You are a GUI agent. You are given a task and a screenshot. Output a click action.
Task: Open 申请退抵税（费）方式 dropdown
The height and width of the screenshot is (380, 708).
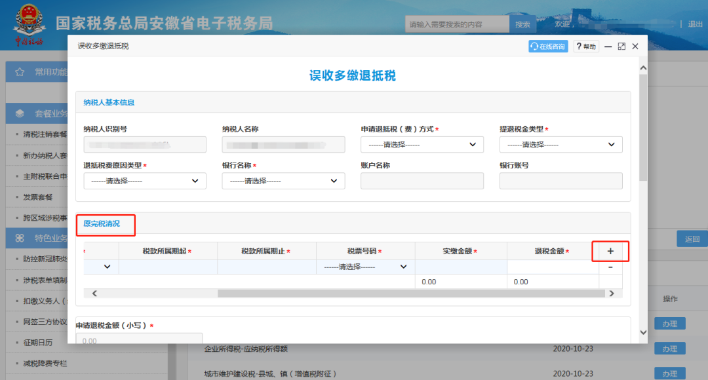(x=422, y=144)
